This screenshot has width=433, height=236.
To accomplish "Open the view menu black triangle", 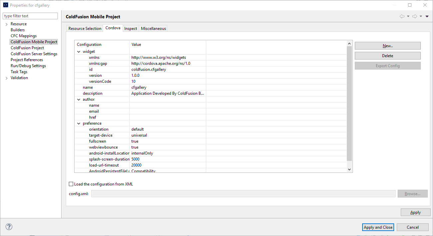I will (427, 16).
